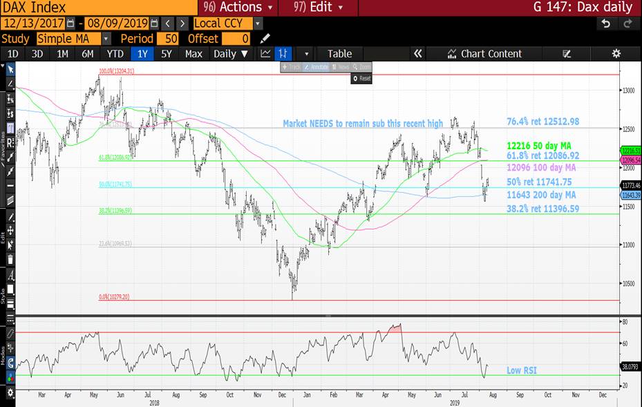Select the highlighted Fibonacci retracement tool
Screen dimensions: 642x407
point(10,128)
